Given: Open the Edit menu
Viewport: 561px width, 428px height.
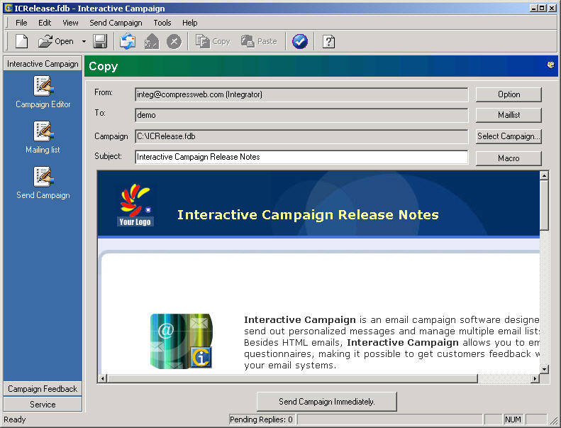Looking at the screenshot, I should click(x=45, y=23).
